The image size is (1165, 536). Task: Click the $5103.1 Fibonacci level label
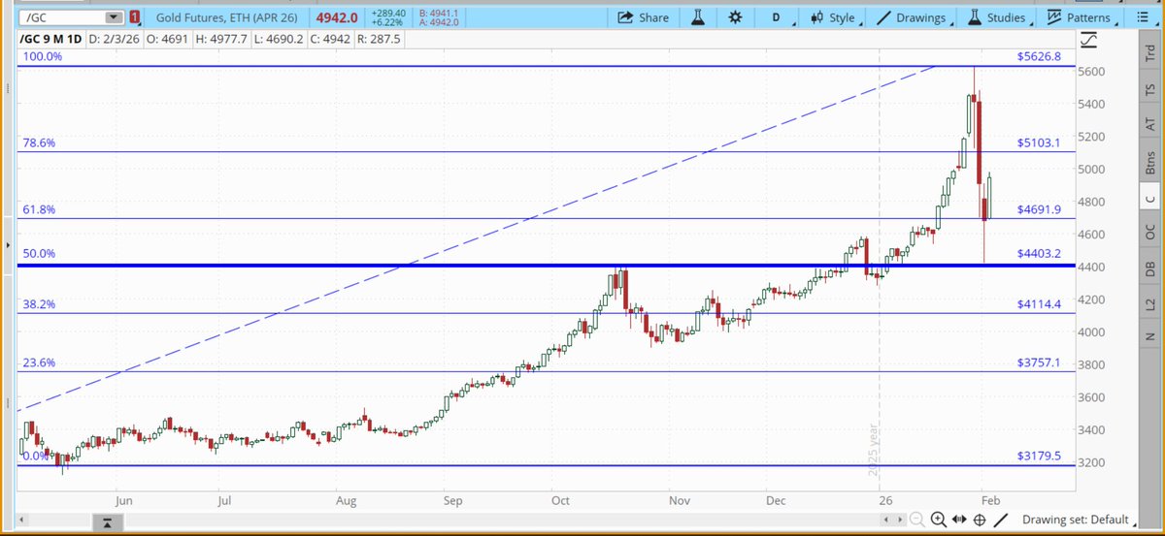point(1038,142)
